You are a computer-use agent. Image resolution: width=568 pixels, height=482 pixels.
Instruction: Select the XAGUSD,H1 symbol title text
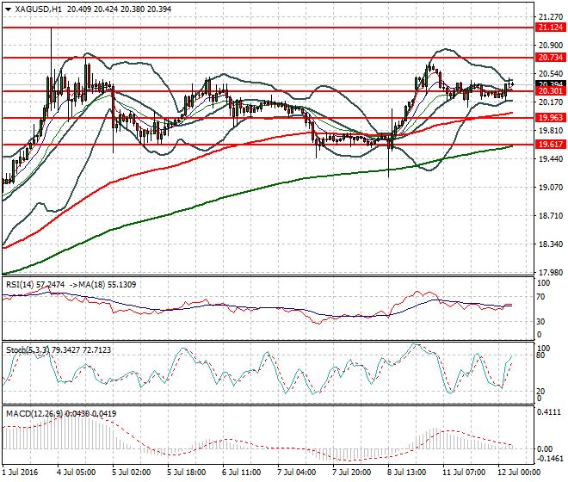39,9
